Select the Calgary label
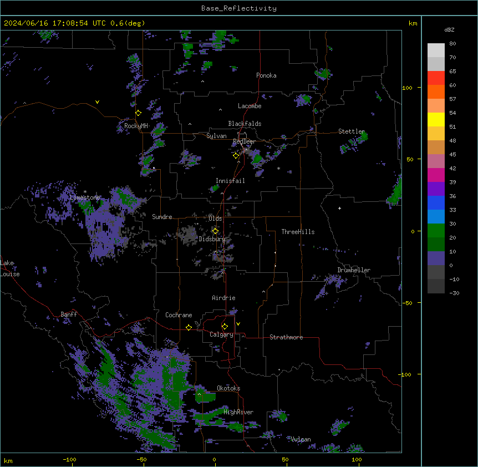The image size is (478, 467). tap(221, 334)
